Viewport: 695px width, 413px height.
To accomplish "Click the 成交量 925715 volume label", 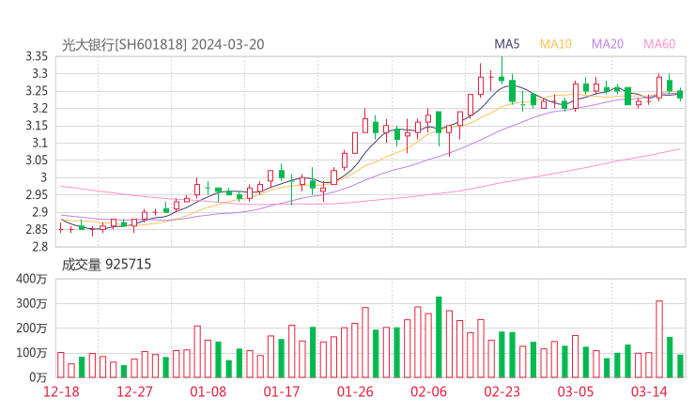I will click(106, 265).
